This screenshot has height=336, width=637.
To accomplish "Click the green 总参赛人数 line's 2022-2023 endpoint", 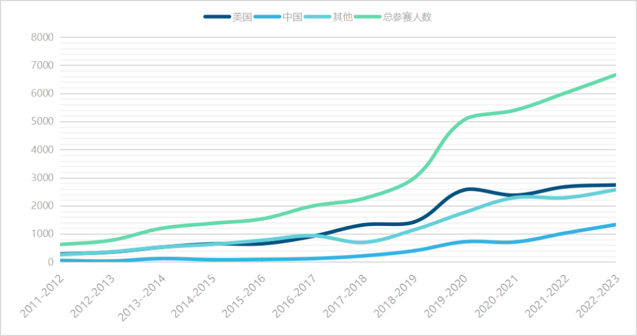I will (x=615, y=75).
